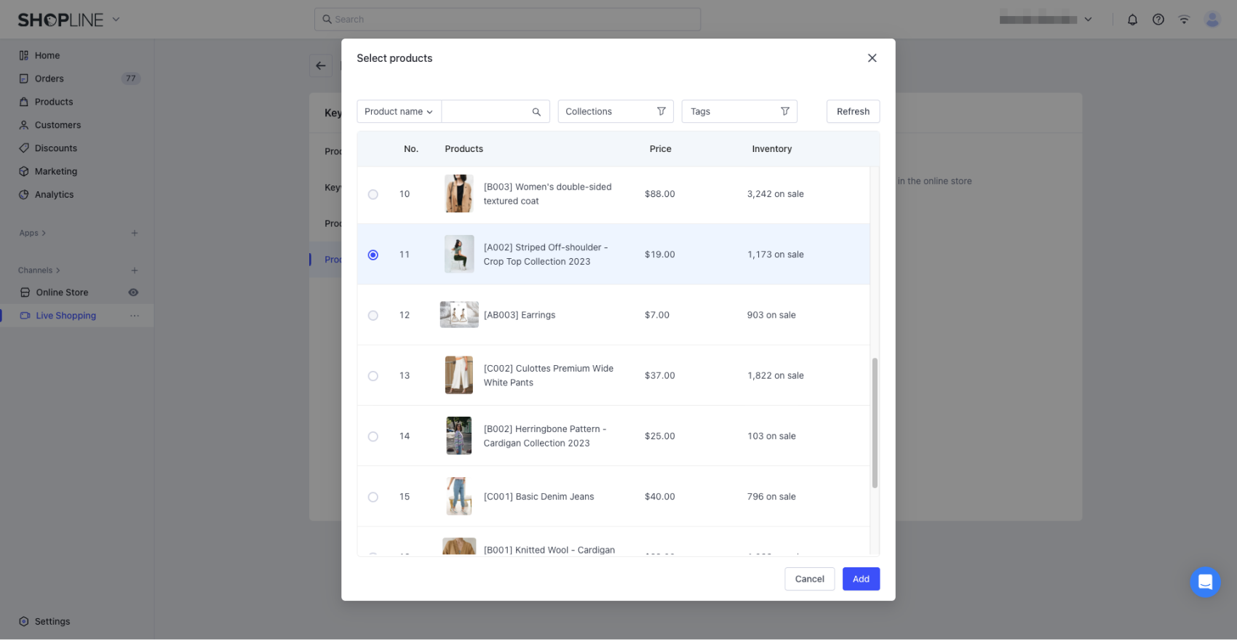
Task: Click the search magnifier icon in dialog
Action: point(536,112)
